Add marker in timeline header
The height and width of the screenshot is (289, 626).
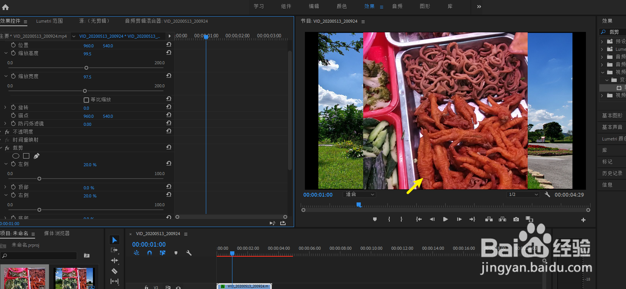(x=176, y=253)
